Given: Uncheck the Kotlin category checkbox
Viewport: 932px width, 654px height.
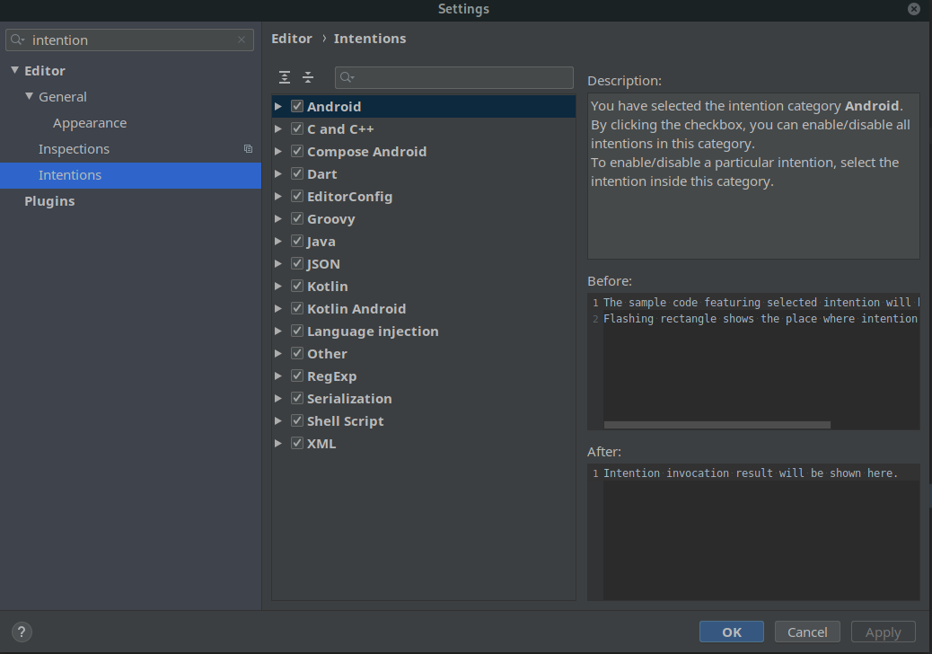Looking at the screenshot, I should tap(297, 286).
